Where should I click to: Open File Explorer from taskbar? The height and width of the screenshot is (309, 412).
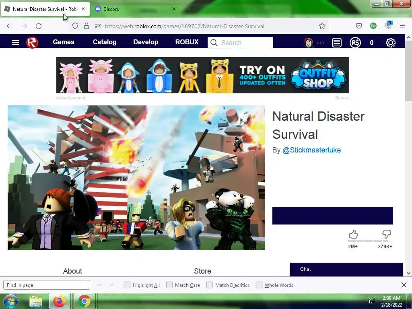tap(36, 301)
